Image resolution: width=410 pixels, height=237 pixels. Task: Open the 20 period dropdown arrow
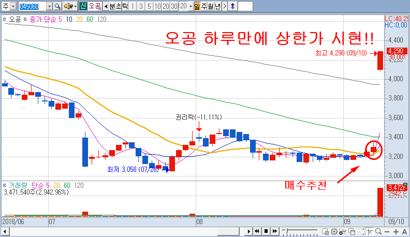coord(191,6)
